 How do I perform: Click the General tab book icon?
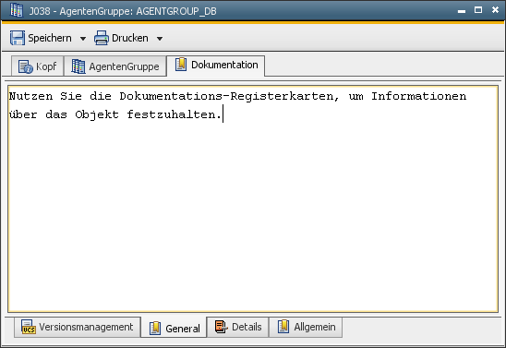tap(155, 329)
